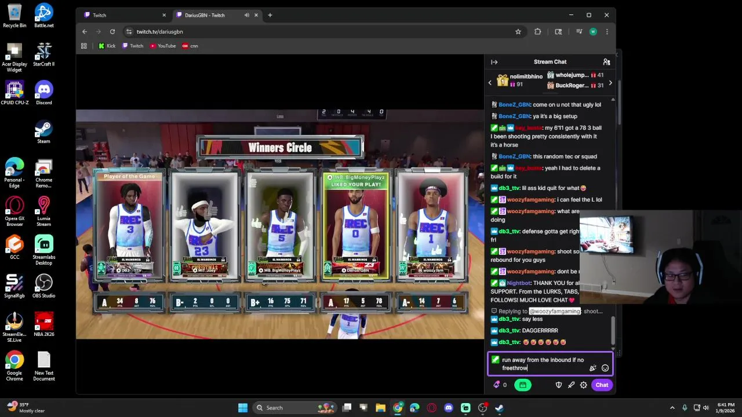Open clock and date 6:41 PM
The height and width of the screenshot is (417, 742).
[726, 408]
